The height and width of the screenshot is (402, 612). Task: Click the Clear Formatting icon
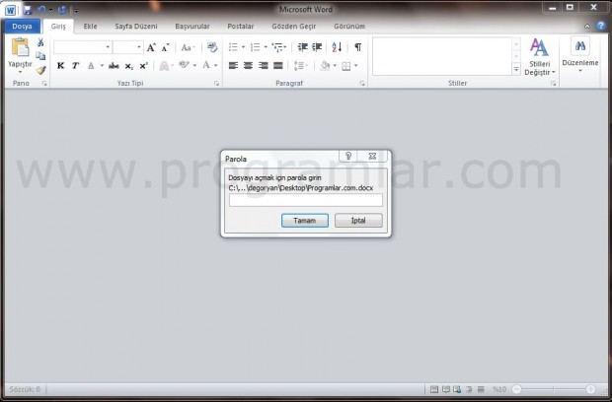(x=212, y=47)
